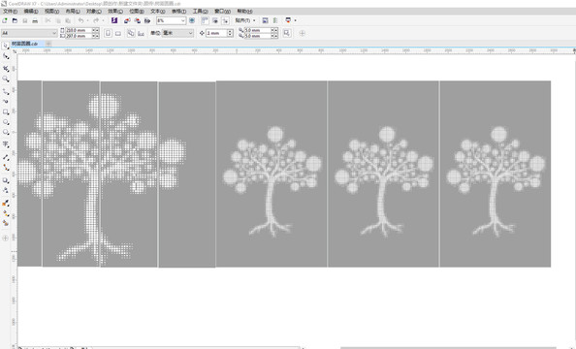Open the View menu
The height and width of the screenshot is (349, 576).
click(x=51, y=12)
